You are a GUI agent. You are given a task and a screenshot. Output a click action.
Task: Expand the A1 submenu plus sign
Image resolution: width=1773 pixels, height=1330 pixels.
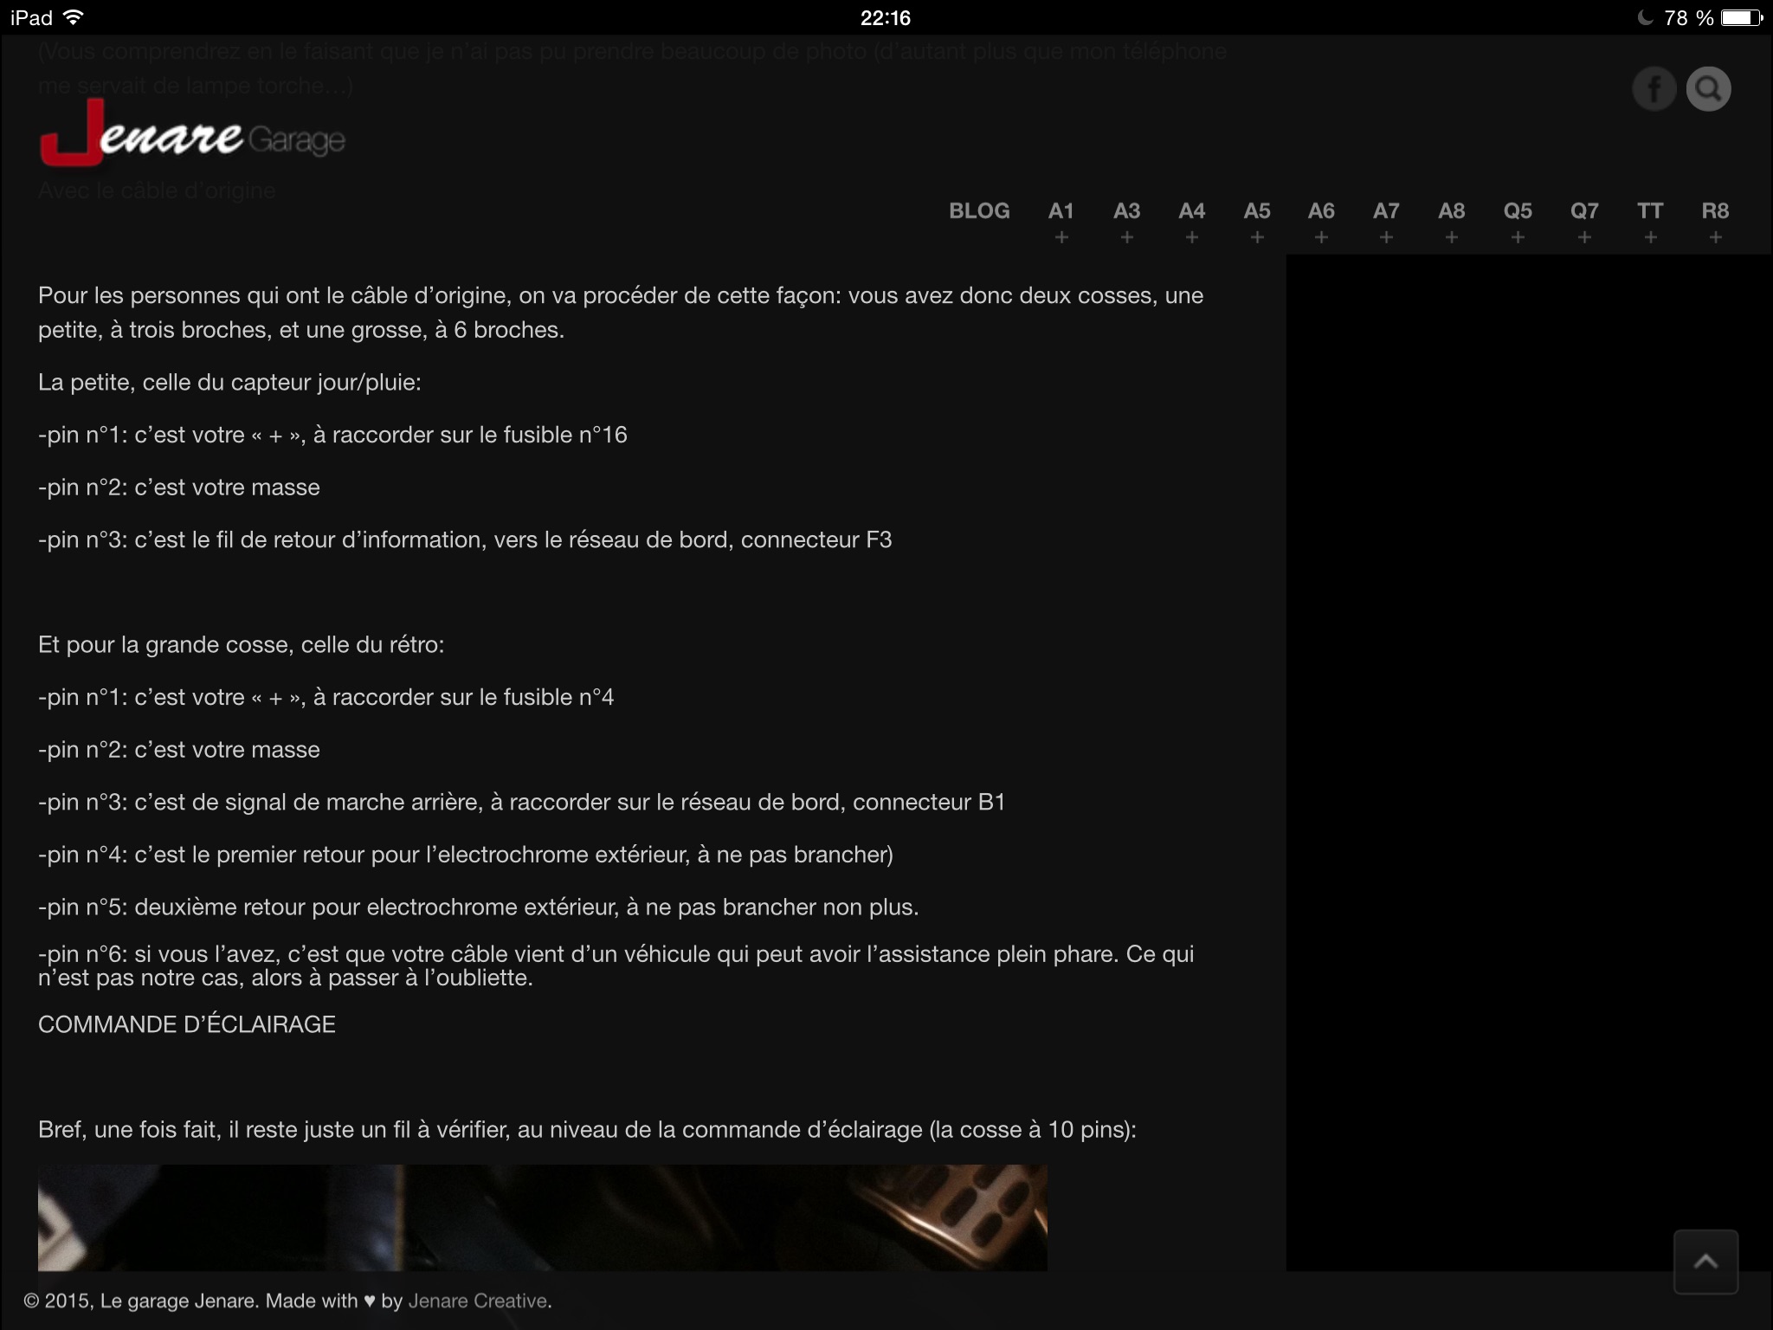click(x=1062, y=237)
